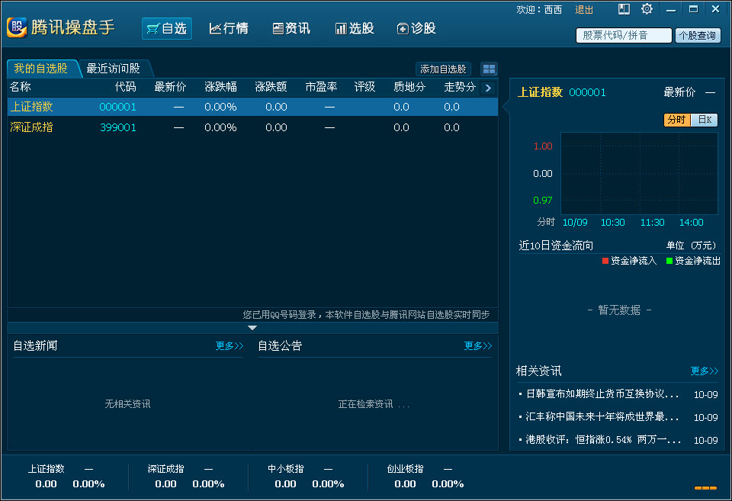Click 上证指数 in the bottom index bar
The height and width of the screenshot is (501, 732).
(x=47, y=469)
